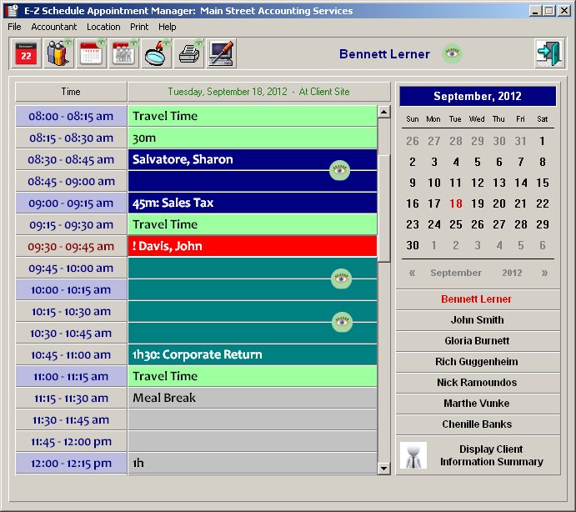This screenshot has height=512, width=576.
Task: Select accountant Gloria Burnett
Action: click(x=477, y=341)
